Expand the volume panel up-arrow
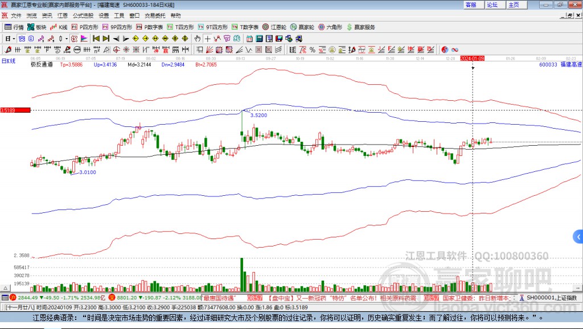Viewport: 583px width, 329px height. pos(6,288)
